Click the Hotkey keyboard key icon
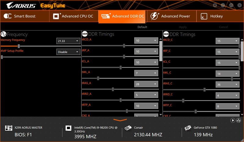The height and width of the screenshot is (142, 244). tap(204, 16)
